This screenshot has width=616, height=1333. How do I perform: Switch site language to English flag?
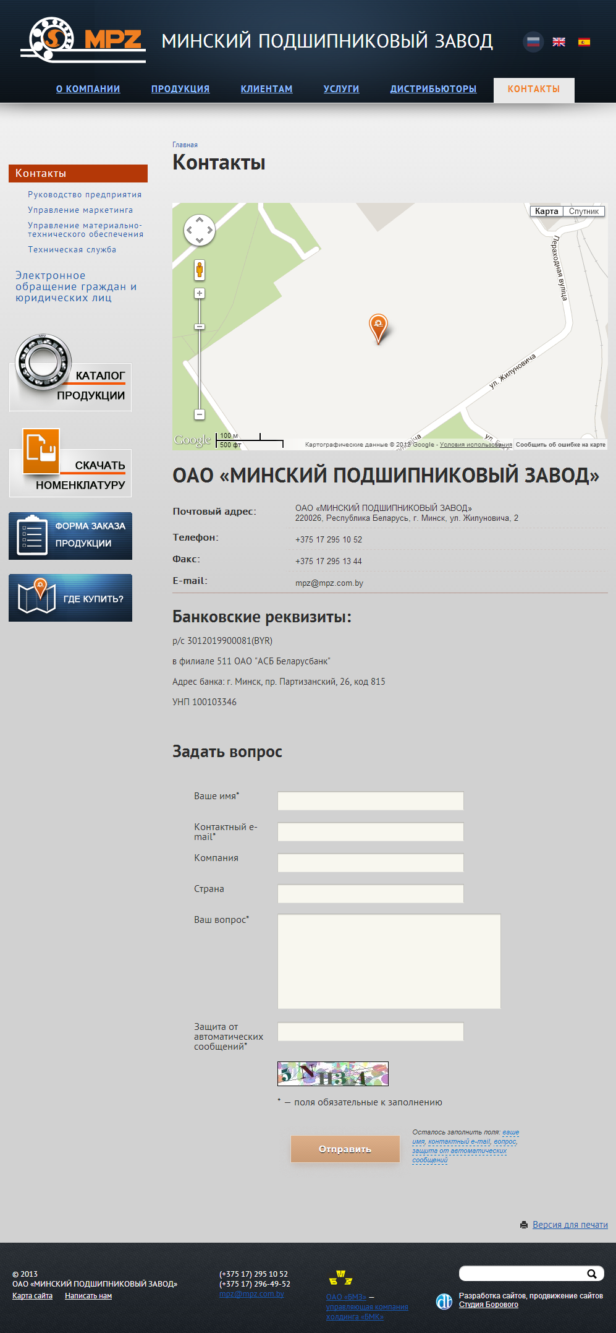click(559, 42)
